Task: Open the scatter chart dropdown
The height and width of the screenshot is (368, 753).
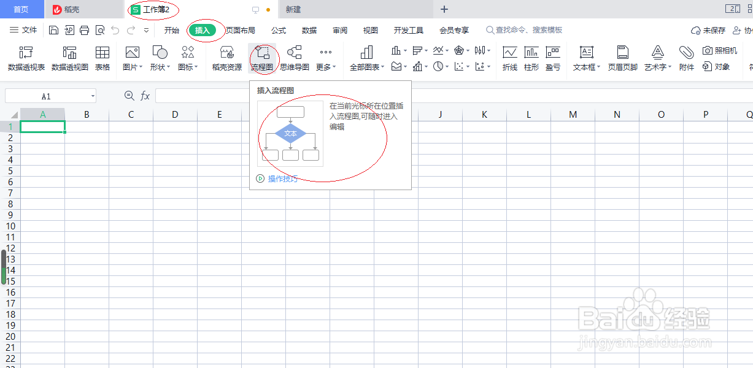Action: tap(461, 66)
